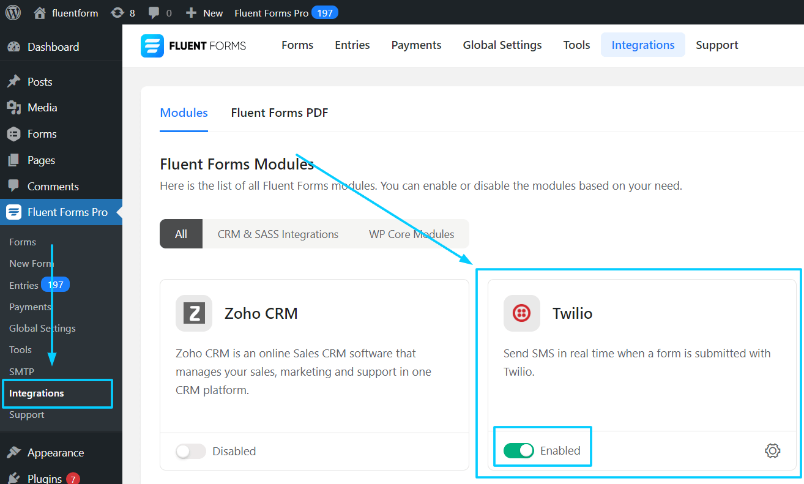Open Integrations from the sidebar menu

tap(37, 393)
